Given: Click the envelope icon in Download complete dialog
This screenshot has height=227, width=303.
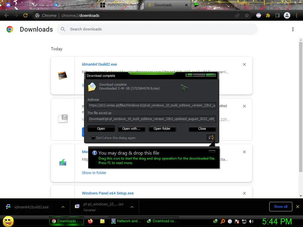Looking at the screenshot, I should (x=92, y=87).
